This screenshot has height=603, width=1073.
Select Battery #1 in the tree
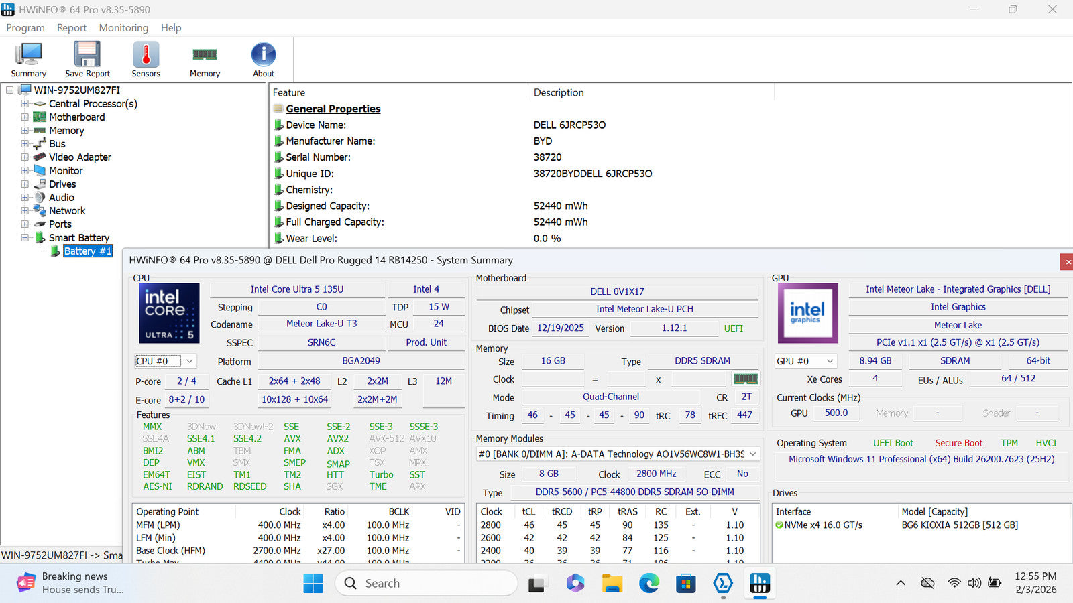[x=87, y=251]
